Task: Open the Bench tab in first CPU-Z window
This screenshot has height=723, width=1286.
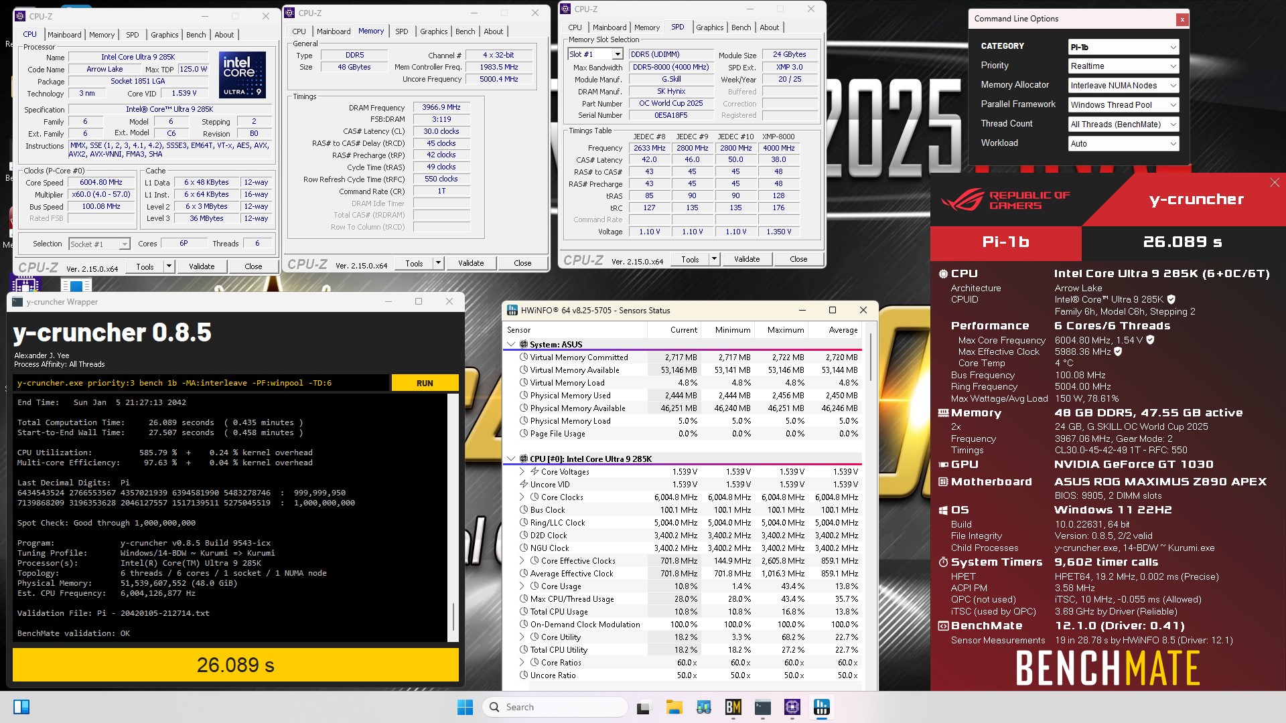Action: click(196, 35)
